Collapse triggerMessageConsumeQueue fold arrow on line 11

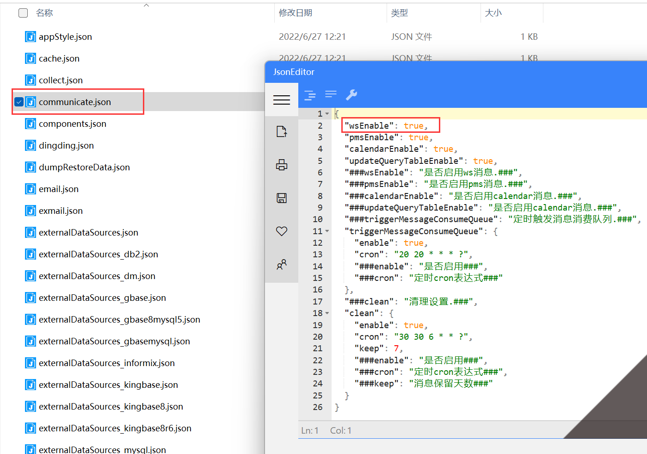click(327, 231)
